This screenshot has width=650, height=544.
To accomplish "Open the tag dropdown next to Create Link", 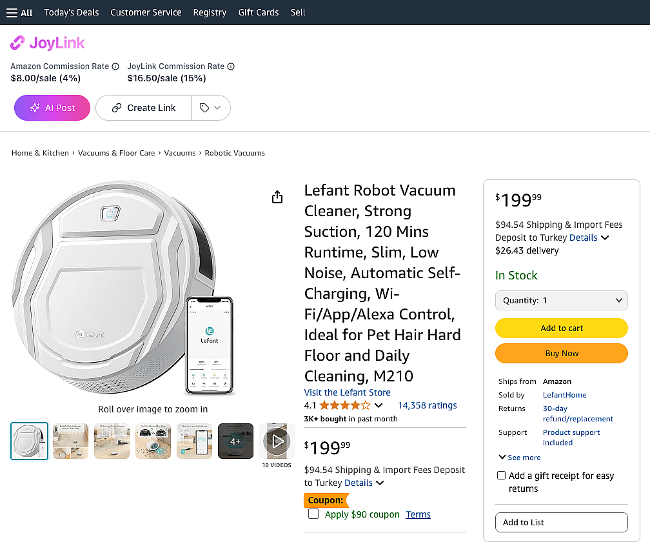I will pyautogui.click(x=210, y=108).
